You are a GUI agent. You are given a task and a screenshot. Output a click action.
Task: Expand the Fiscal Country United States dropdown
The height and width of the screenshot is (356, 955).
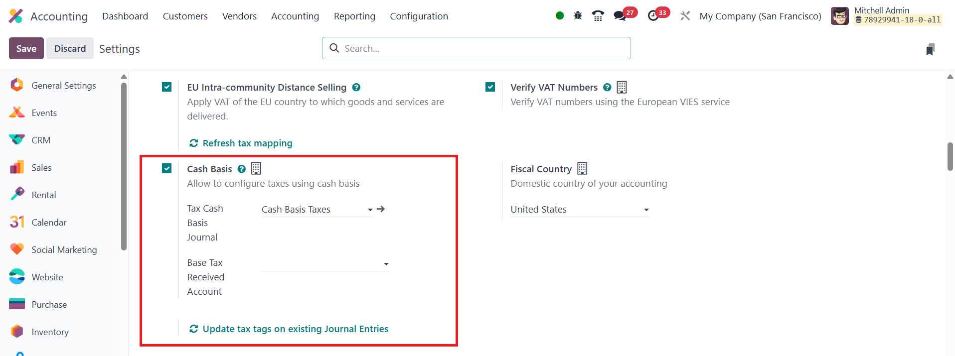pos(580,210)
